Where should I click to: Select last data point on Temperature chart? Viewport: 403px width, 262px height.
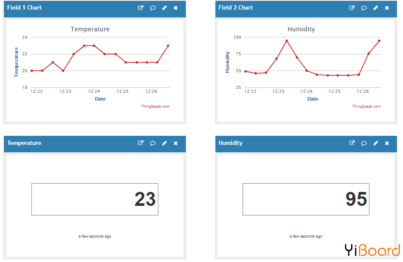click(168, 46)
